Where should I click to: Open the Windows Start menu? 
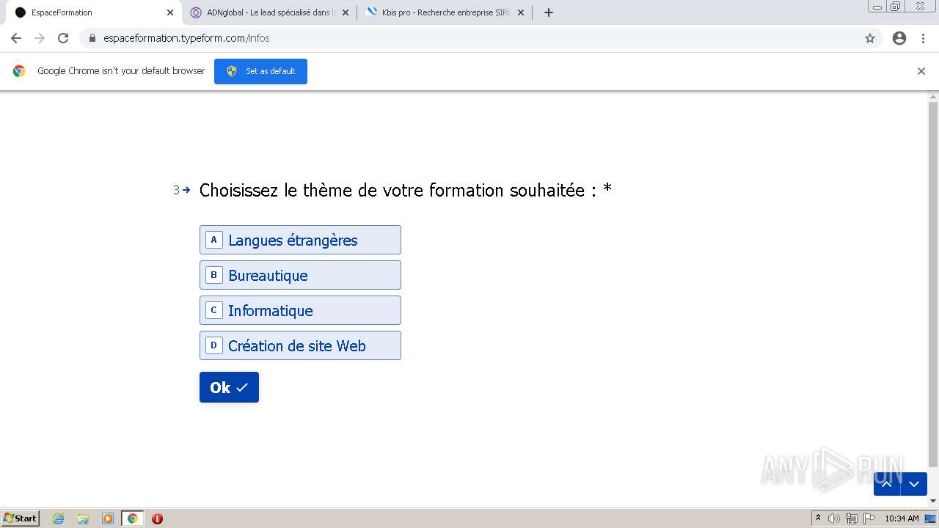21,518
